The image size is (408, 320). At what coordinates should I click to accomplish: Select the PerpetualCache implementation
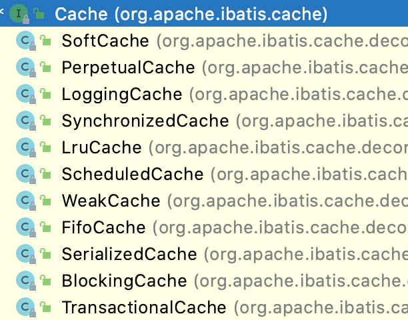point(128,67)
